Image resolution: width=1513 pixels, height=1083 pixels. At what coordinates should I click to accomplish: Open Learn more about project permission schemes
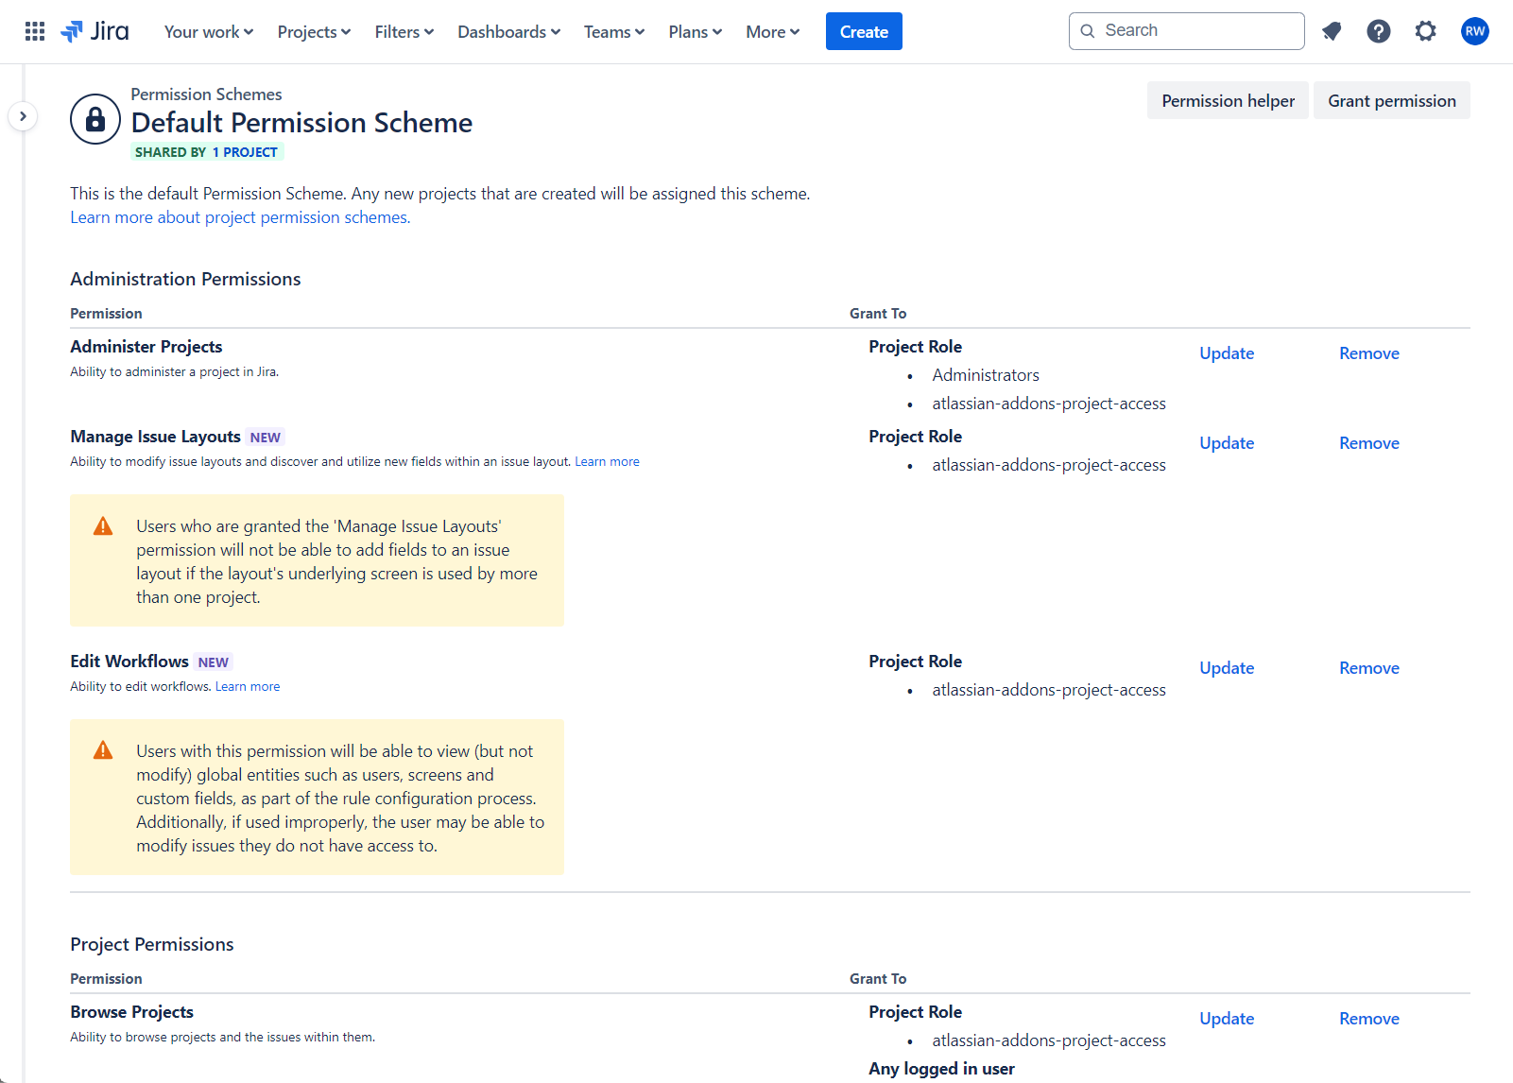238,216
